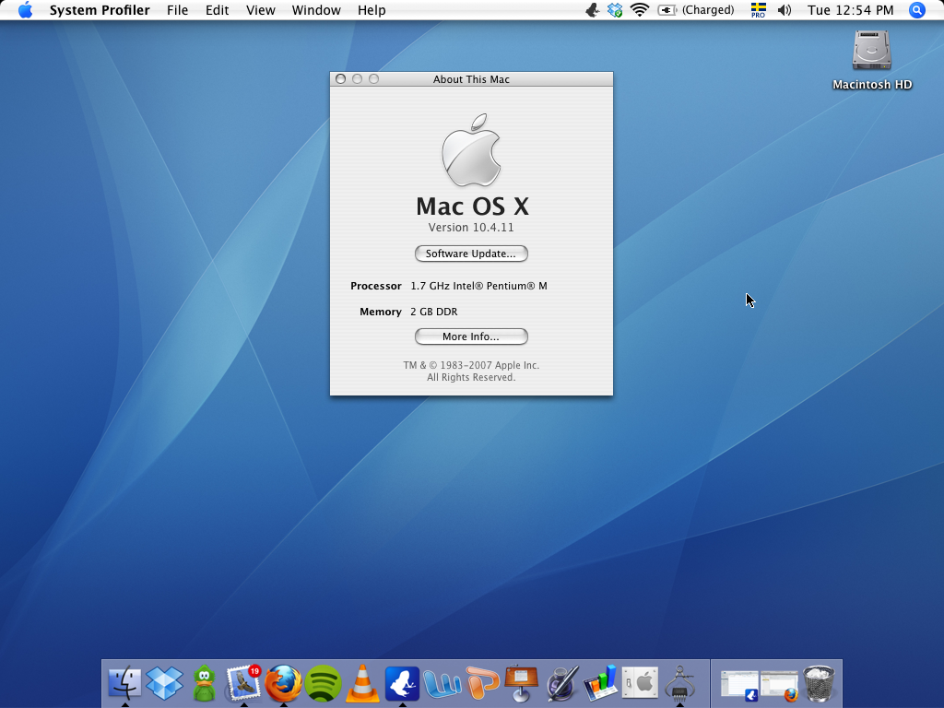944x708 pixels.
Task: Click Vuze frog menu bar icon
Action: click(x=593, y=10)
